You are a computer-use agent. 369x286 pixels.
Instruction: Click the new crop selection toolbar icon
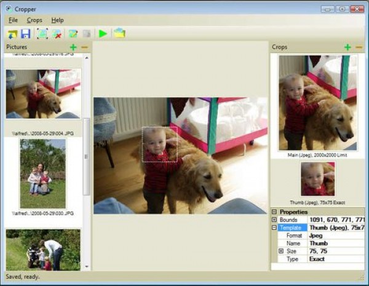pyautogui.click(x=42, y=33)
